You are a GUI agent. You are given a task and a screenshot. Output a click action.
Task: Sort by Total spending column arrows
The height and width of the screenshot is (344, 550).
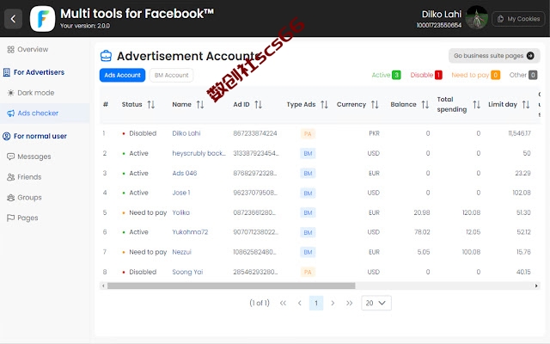pos(476,105)
